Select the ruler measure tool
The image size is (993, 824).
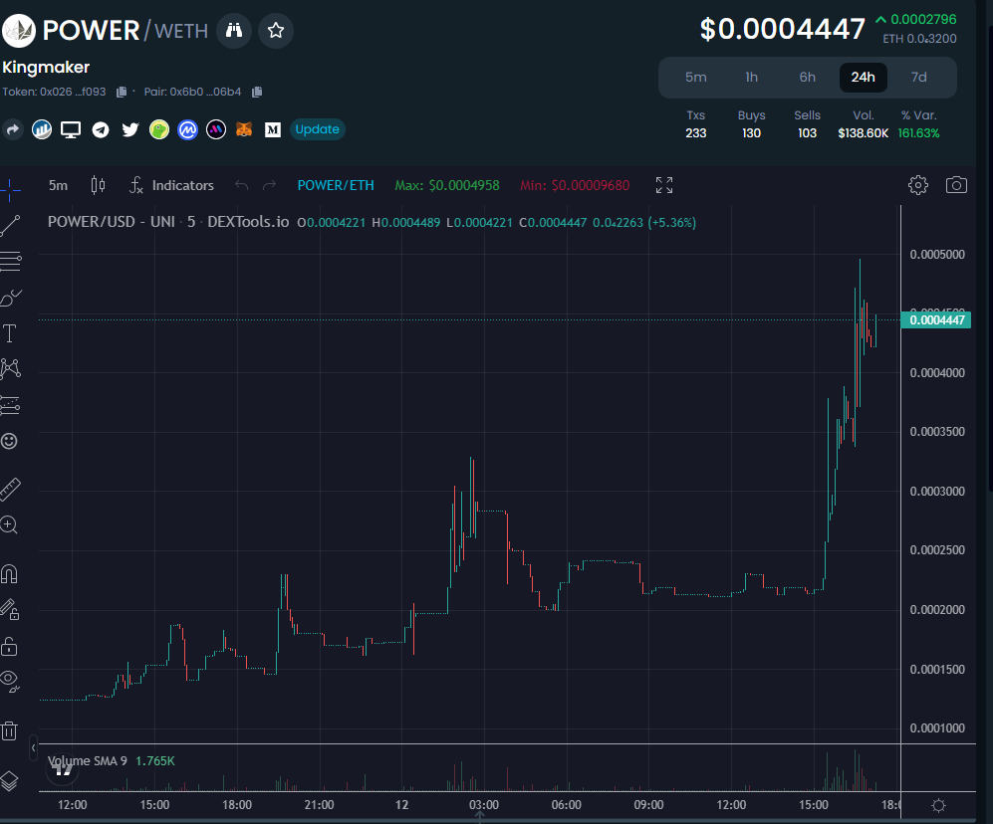click(10, 490)
